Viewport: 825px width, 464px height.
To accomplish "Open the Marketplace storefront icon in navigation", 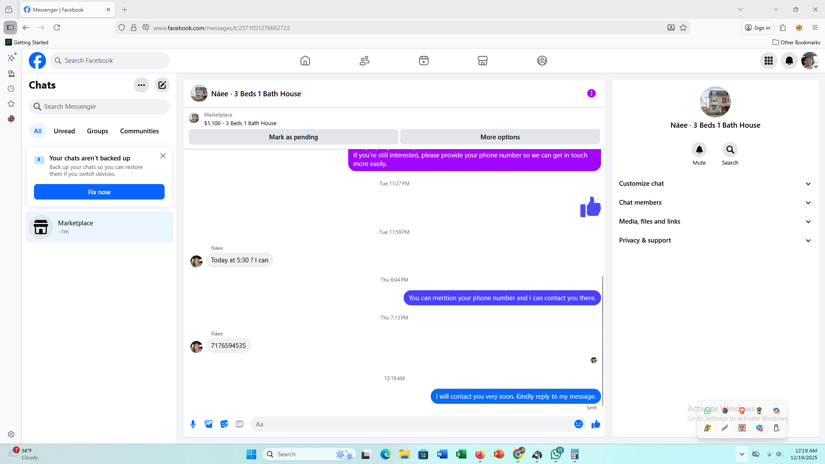I will [x=483, y=61].
